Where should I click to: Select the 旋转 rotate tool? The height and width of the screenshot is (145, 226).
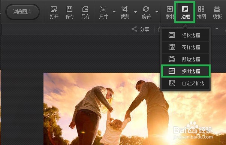146,13
